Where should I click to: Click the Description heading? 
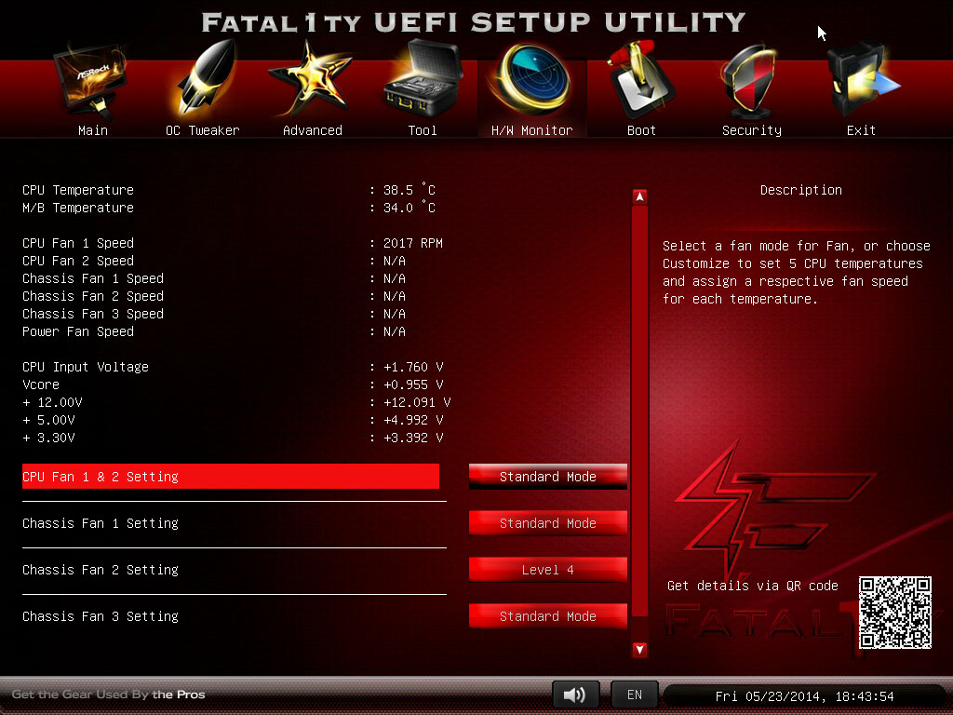(801, 190)
